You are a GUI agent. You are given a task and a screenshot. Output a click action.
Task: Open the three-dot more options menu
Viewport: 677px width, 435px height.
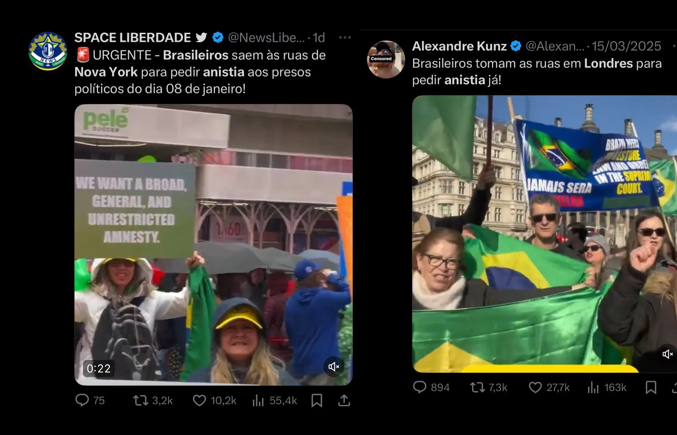click(x=345, y=37)
